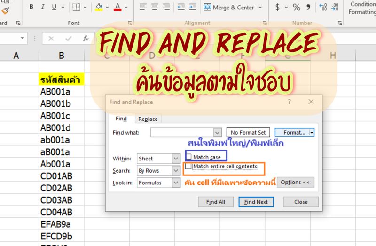This screenshot has width=376, height=246.
Task: Select cell containing EFAB9a
Action: [x=62, y=224]
